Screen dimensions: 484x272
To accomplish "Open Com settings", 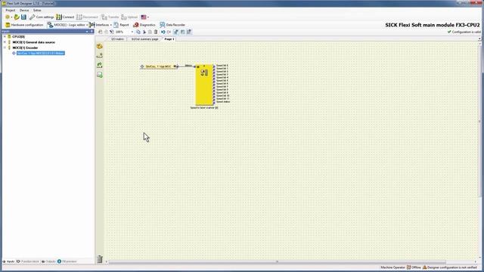I will pyautogui.click(x=42, y=17).
